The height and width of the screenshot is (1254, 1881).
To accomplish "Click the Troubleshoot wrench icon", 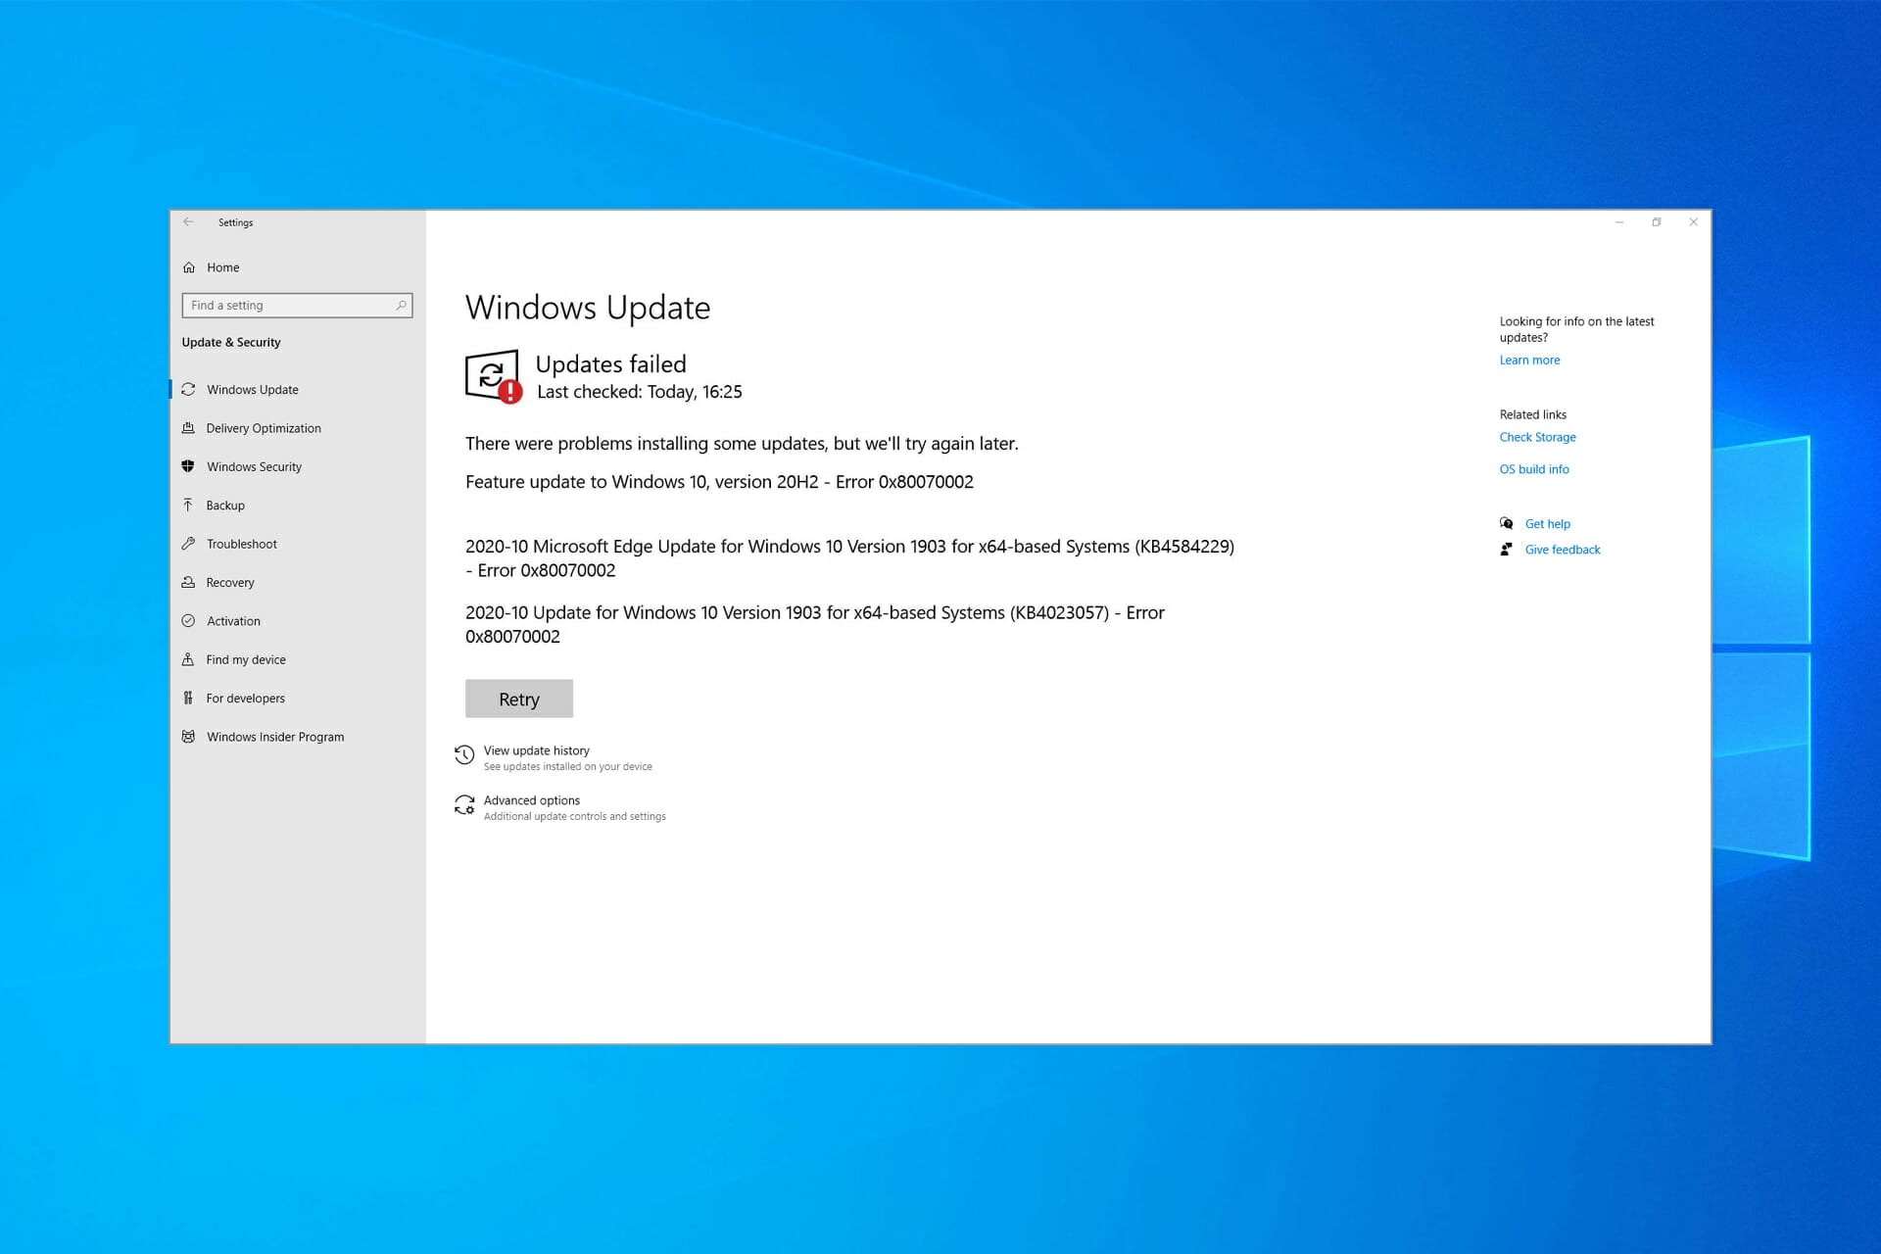I will [x=188, y=544].
